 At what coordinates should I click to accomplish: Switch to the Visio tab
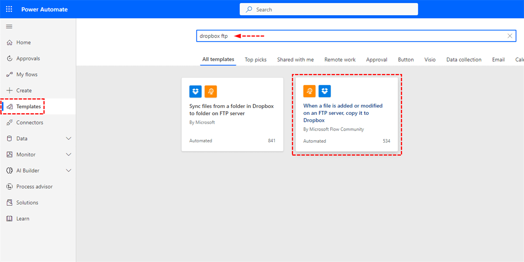(x=430, y=60)
